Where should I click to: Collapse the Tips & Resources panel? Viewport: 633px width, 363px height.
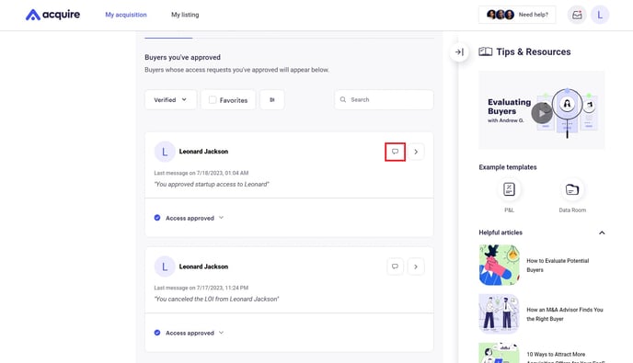point(459,51)
